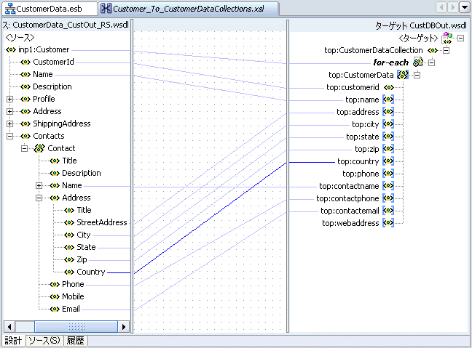
Task: Open the ソース(S) source tab
Action: pyautogui.click(x=44, y=341)
